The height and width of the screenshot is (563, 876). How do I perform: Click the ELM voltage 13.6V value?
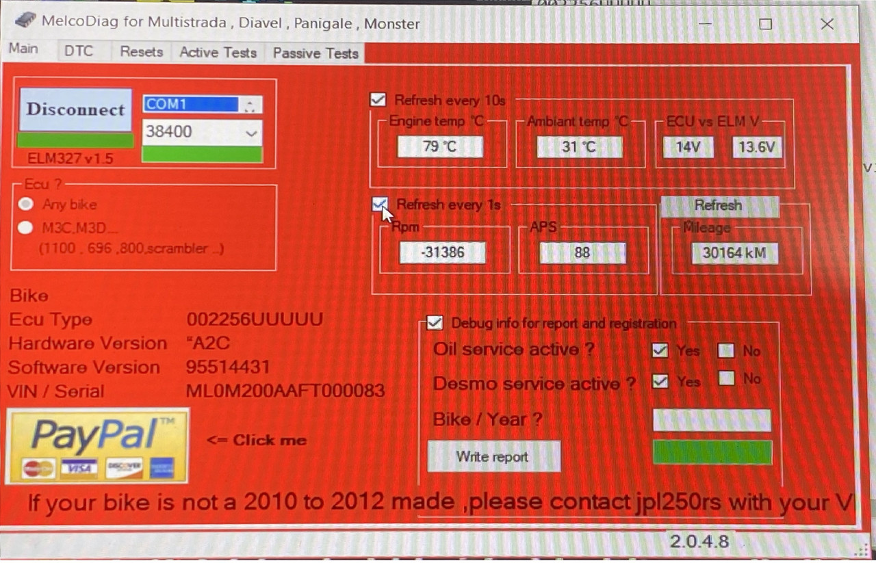757,147
